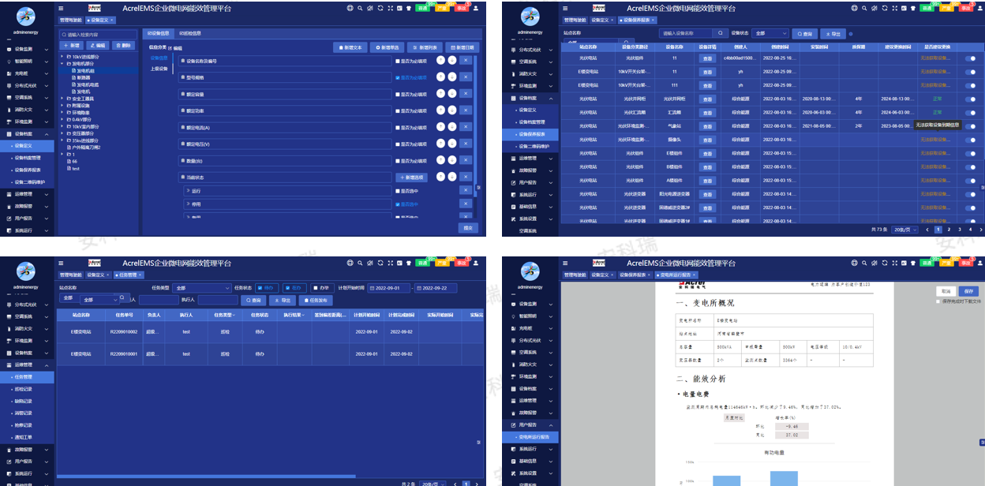The height and width of the screenshot is (486, 985).
Task: Go to previous page arrow in maintenance report
Action: pos(929,229)
